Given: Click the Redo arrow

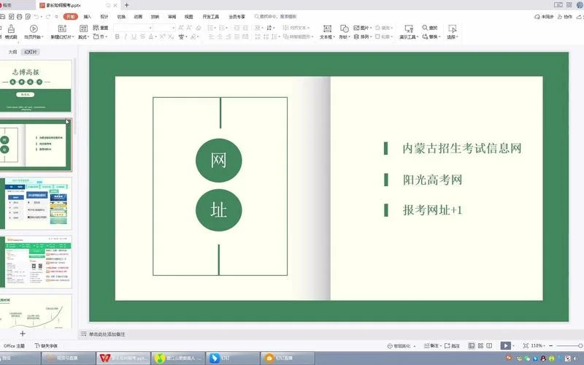Looking at the screenshot, I should (x=48, y=17).
